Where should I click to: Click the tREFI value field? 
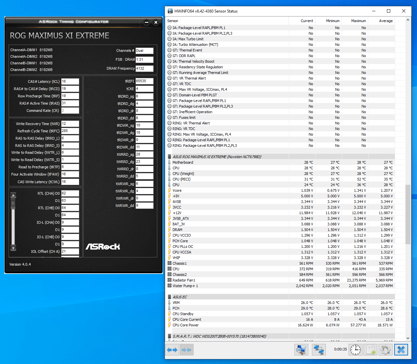coord(144,81)
